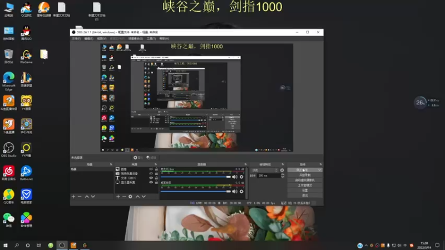Open 雷神加速器 desktop icon
Image resolution: width=445 pixels, height=250 pixels.
[x=44, y=9]
